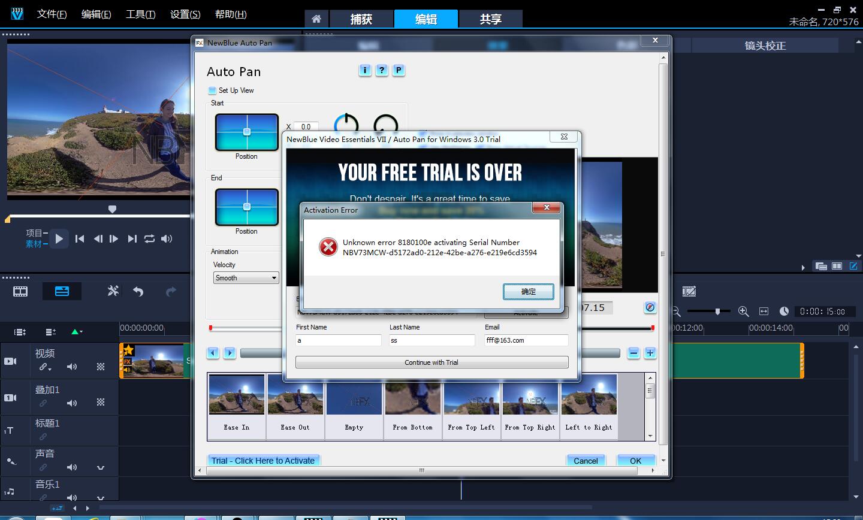
Task: Open the Velocity Smooth dropdown
Action: coord(246,278)
